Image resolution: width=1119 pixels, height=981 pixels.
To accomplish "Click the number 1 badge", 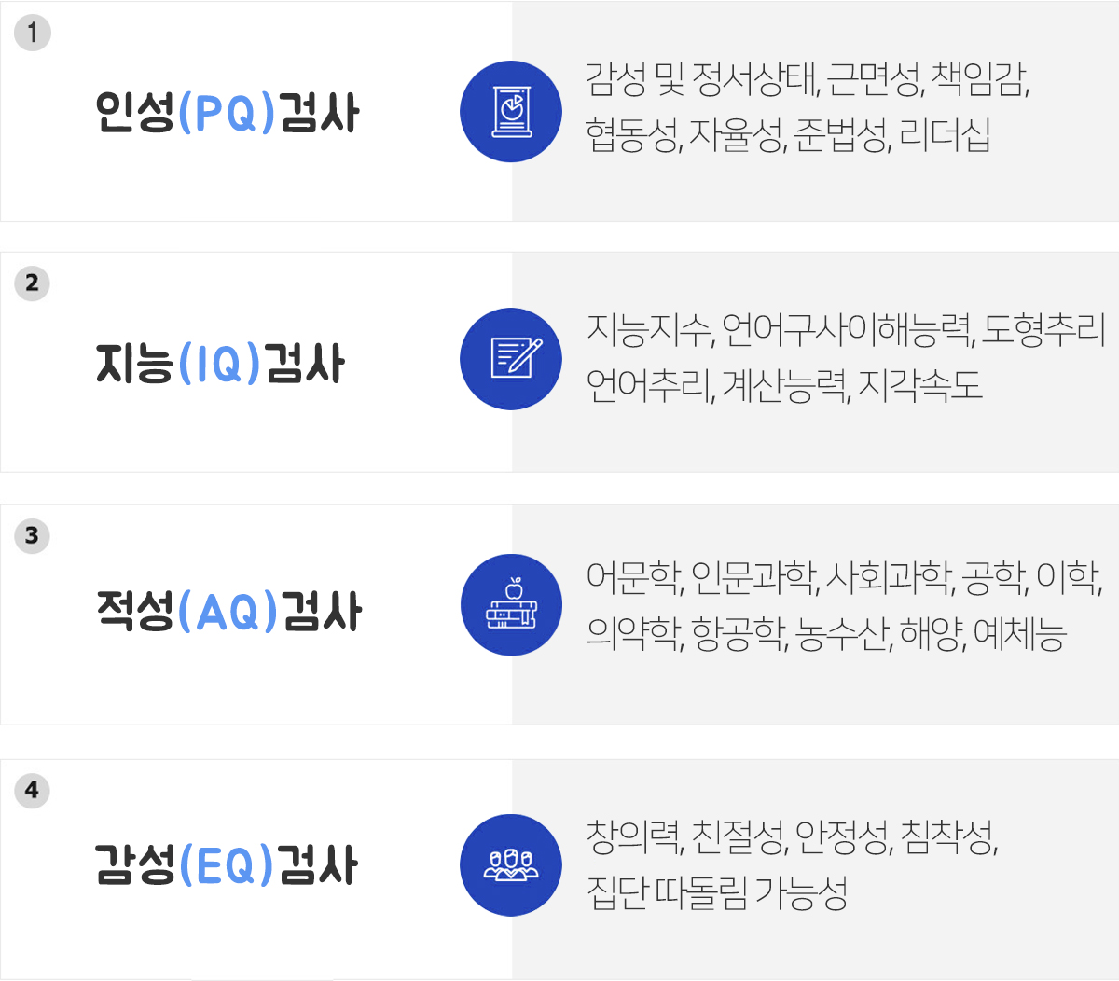I will (33, 33).
